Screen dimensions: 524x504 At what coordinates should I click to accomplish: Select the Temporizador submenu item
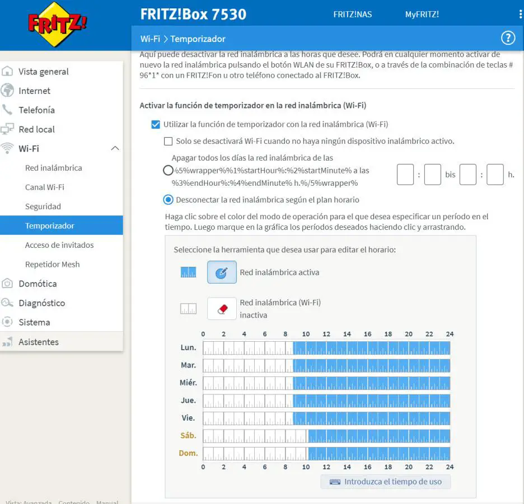tap(62, 225)
